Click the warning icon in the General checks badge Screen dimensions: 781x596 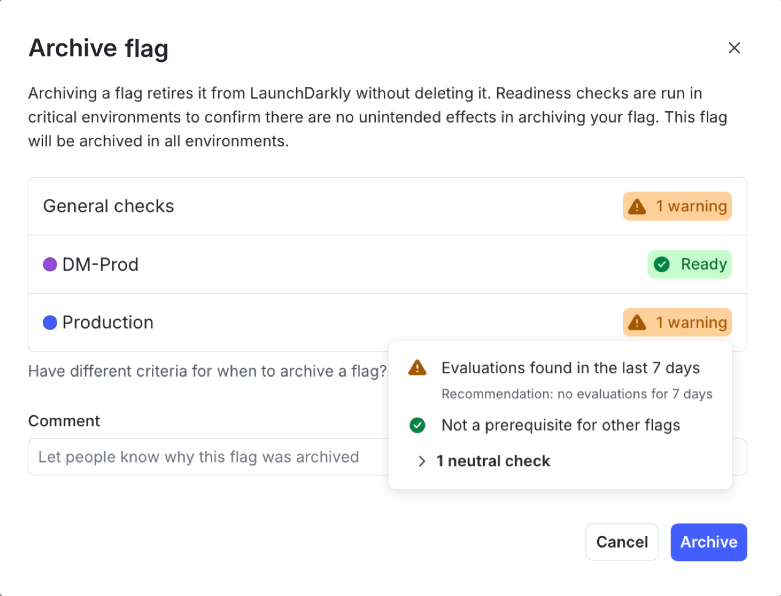[x=636, y=206]
